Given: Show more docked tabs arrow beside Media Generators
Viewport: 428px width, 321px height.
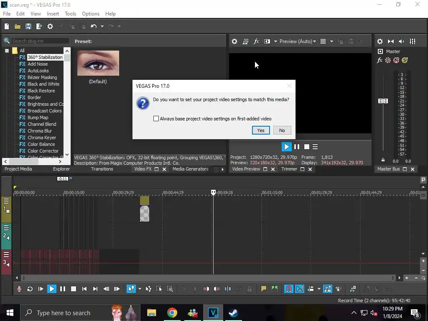Looking at the screenshot, I should point(222,169).
